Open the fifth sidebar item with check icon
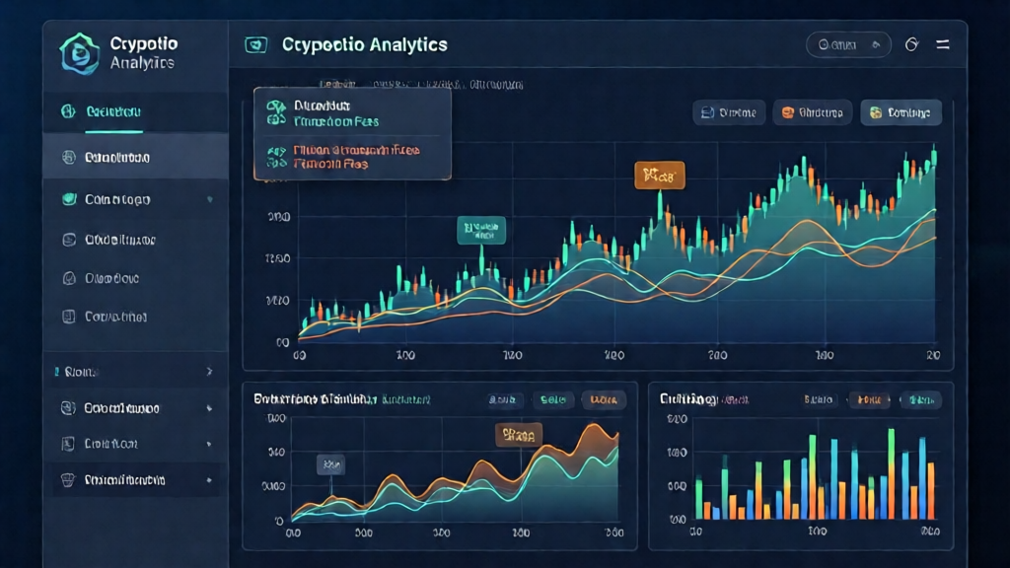Screen dimensions: 1010x568 [135, 278]
